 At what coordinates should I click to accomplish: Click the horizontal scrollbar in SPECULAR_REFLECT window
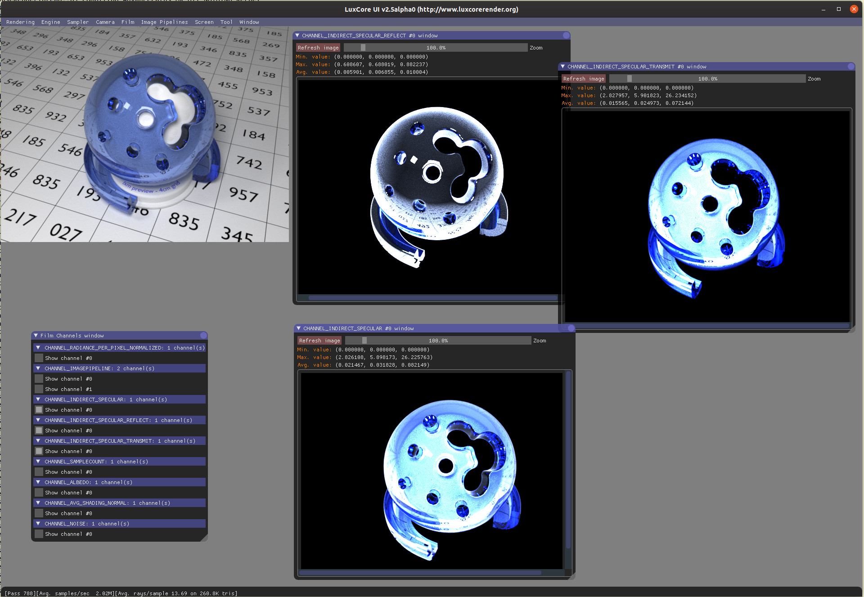tap(432, 298)
